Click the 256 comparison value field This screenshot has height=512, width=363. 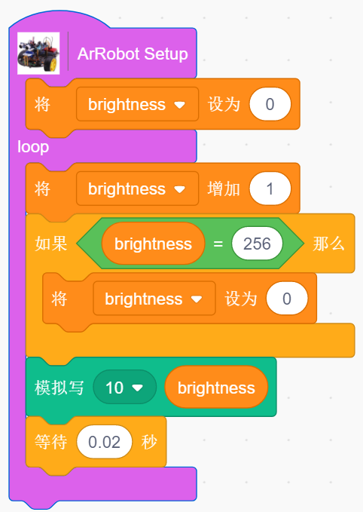257,244
